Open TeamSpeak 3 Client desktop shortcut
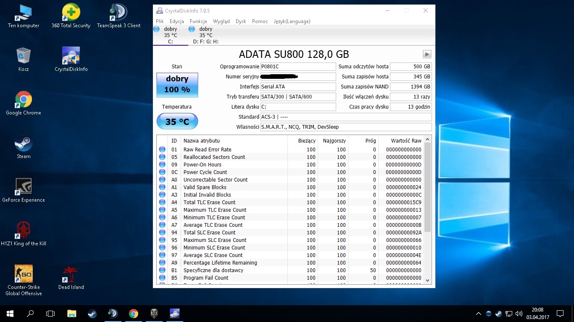This screenshot has height=322, width=574. [118, 16]
